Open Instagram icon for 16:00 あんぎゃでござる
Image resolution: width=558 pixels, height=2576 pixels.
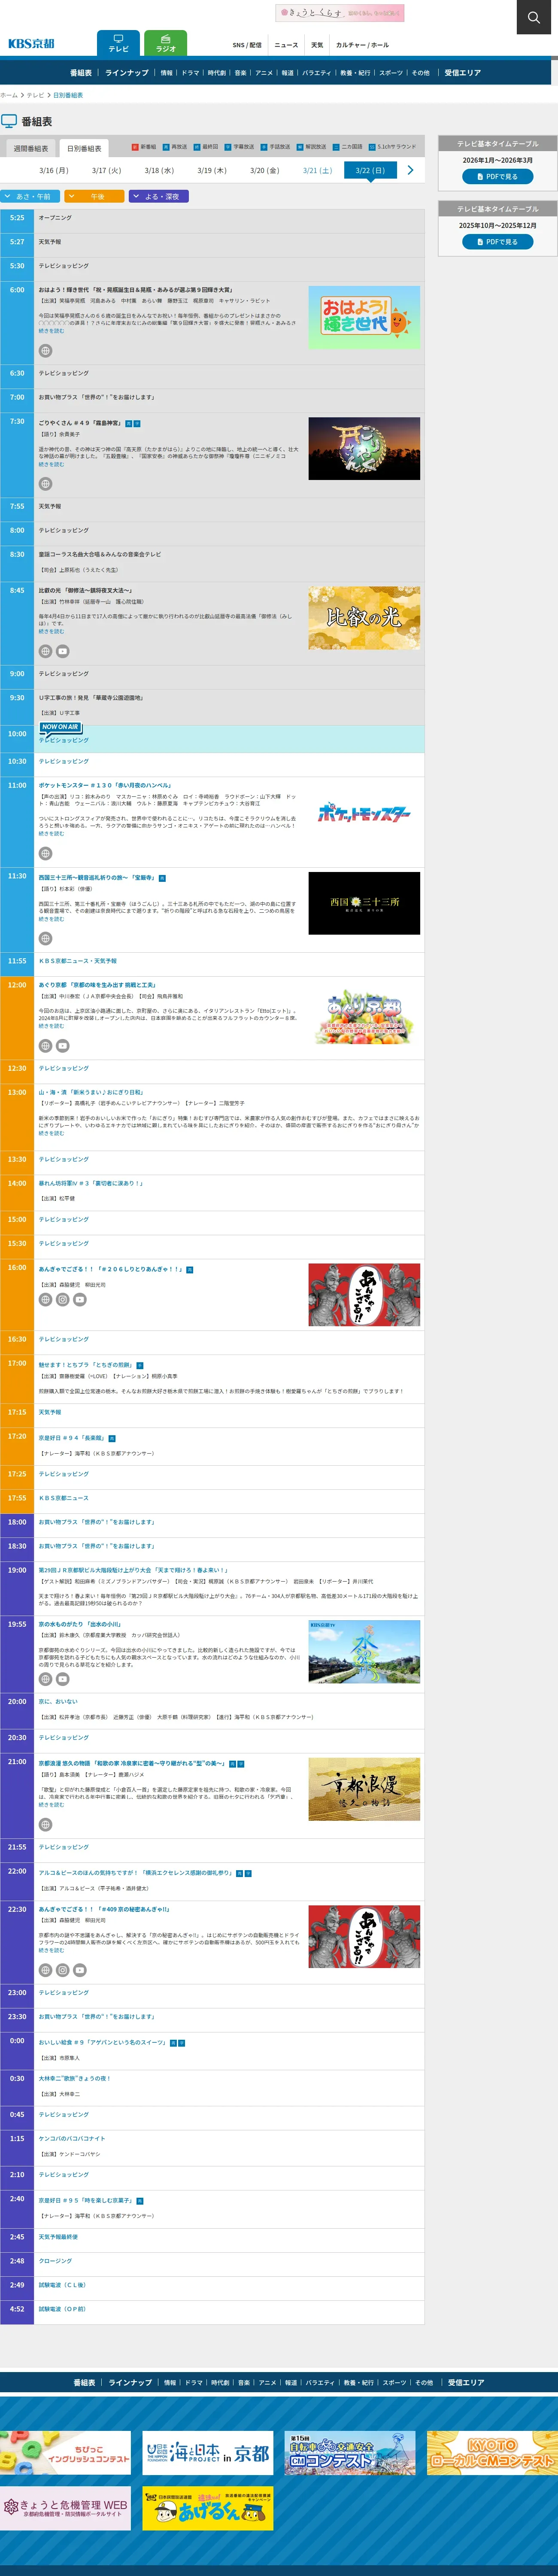tap(62, 1300)
